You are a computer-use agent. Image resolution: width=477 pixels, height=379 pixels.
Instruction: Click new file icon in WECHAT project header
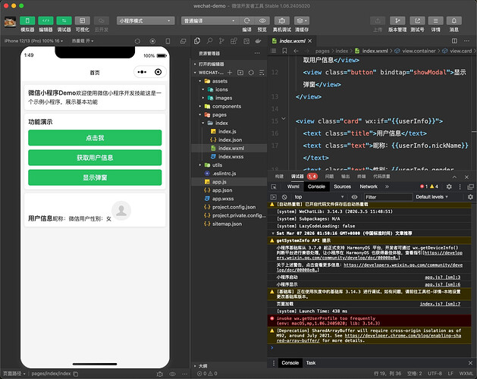pos(230,73)
